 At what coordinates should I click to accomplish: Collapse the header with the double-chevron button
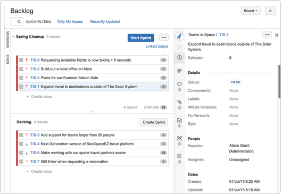tap(270, 11)
